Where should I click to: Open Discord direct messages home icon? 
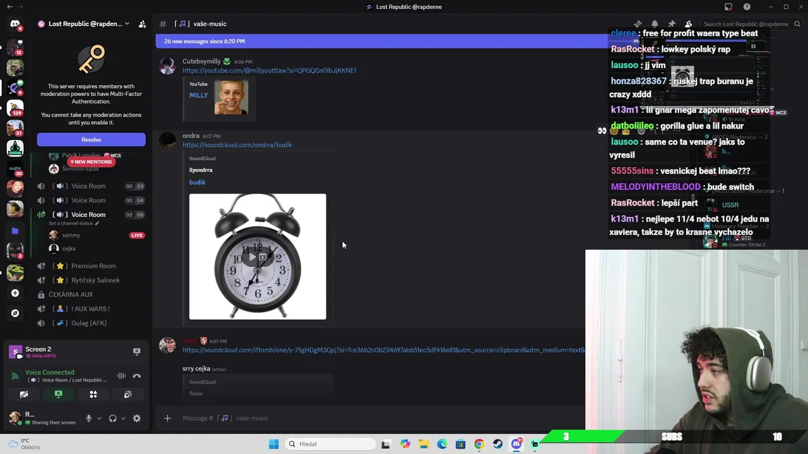tap(15, 24)
